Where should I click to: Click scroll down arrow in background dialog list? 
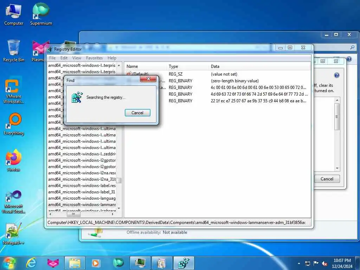(x=337, y=168)
